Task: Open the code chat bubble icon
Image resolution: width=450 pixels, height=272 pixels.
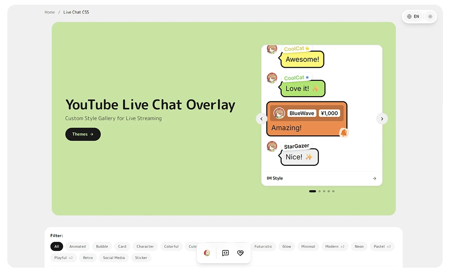Action: point(225,253)
